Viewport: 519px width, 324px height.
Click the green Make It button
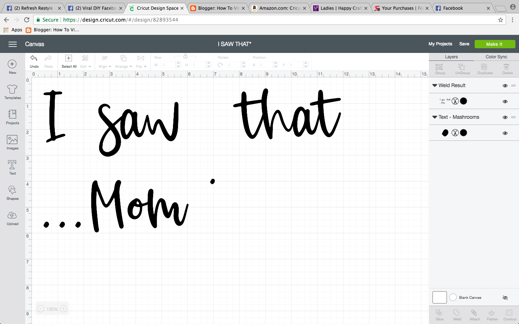point(494,44)
